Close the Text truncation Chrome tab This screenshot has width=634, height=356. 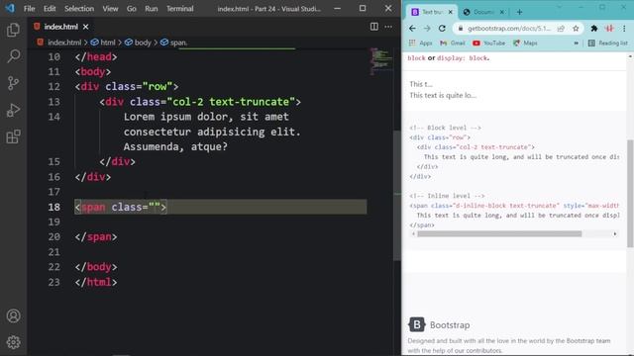450,12
